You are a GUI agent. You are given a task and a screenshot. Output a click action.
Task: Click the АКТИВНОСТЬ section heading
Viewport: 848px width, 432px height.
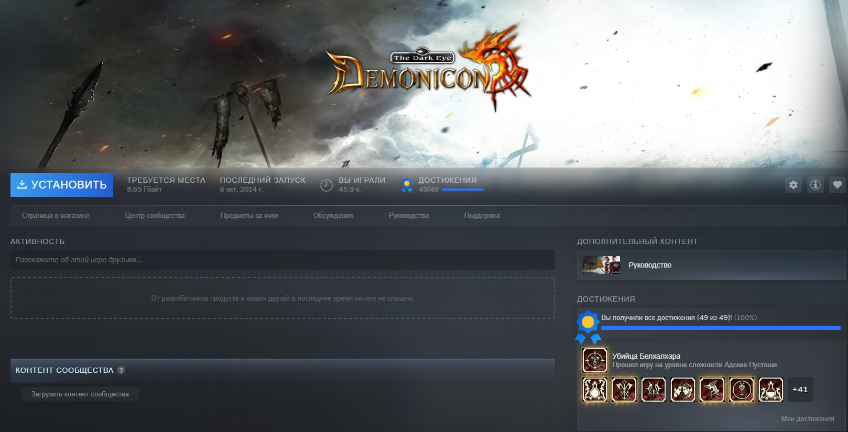click(x=38, y=241)
